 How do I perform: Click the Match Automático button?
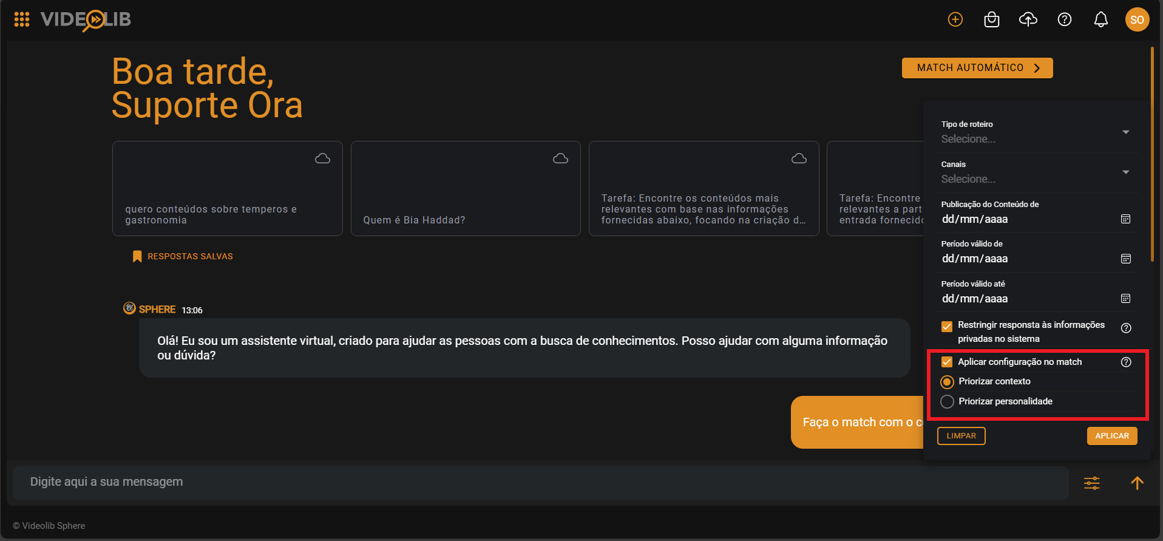click(x=977, y=68)
